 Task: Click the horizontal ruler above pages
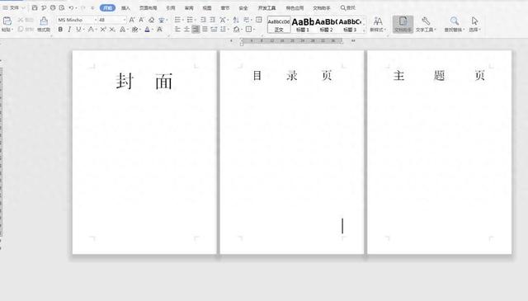[292, 40]
